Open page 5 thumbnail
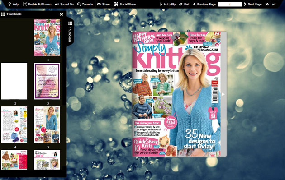This screenshot has width=285, height=180. [x=47, y=125]
